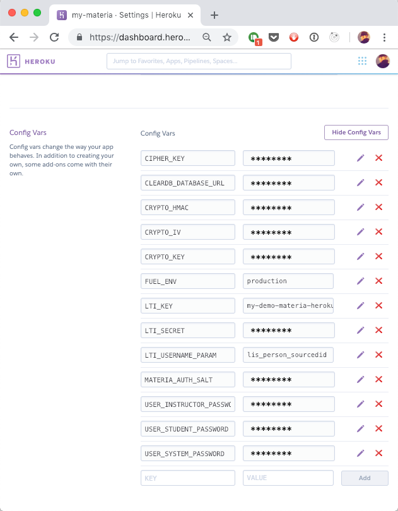Click the LTI_SECRET masked value field

(x=289, y=330)
